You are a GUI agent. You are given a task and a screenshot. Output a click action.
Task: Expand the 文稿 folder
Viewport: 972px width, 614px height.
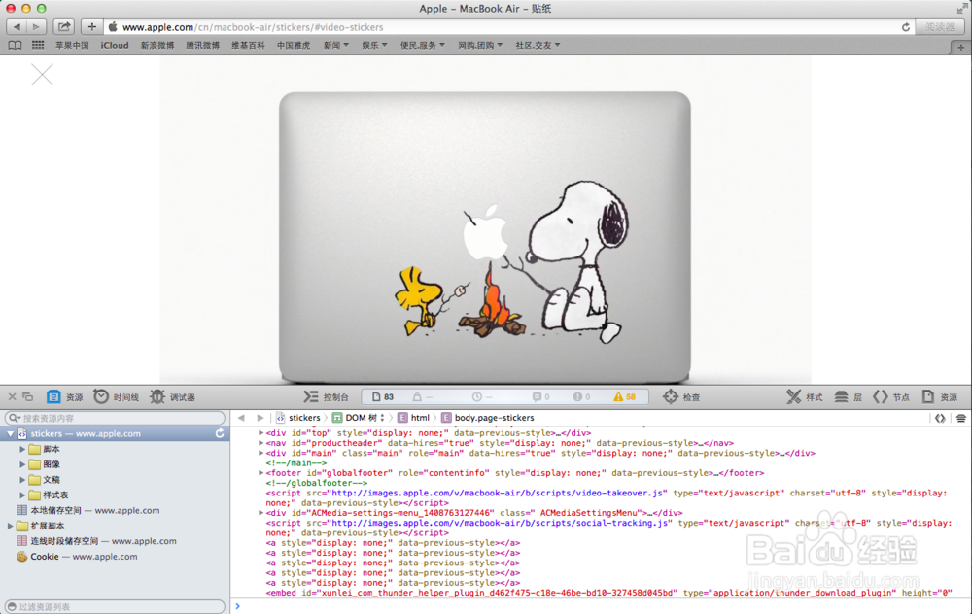pos(22,480)
